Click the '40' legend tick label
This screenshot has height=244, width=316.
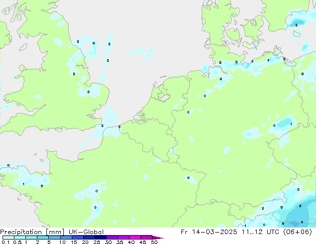click(x=131, y=242)
